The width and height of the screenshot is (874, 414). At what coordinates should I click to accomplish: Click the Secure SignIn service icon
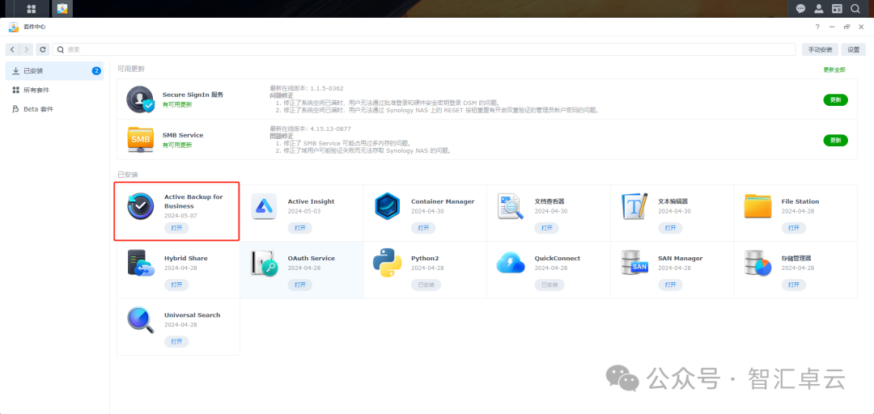click(139, 99)
